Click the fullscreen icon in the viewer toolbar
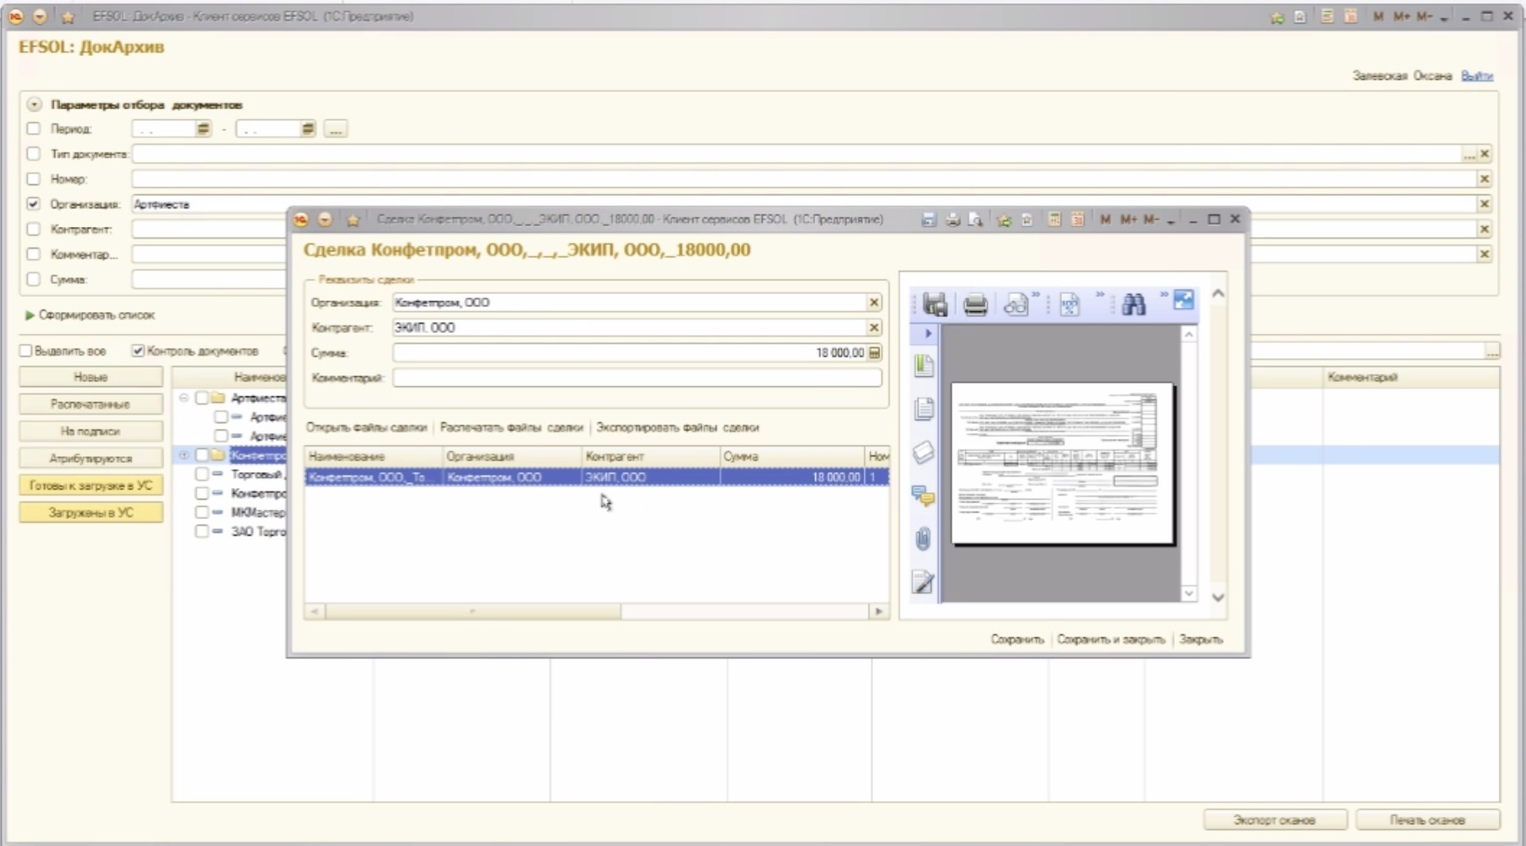The height and width of the screenshot is (846, 1526). point(1183,300)
